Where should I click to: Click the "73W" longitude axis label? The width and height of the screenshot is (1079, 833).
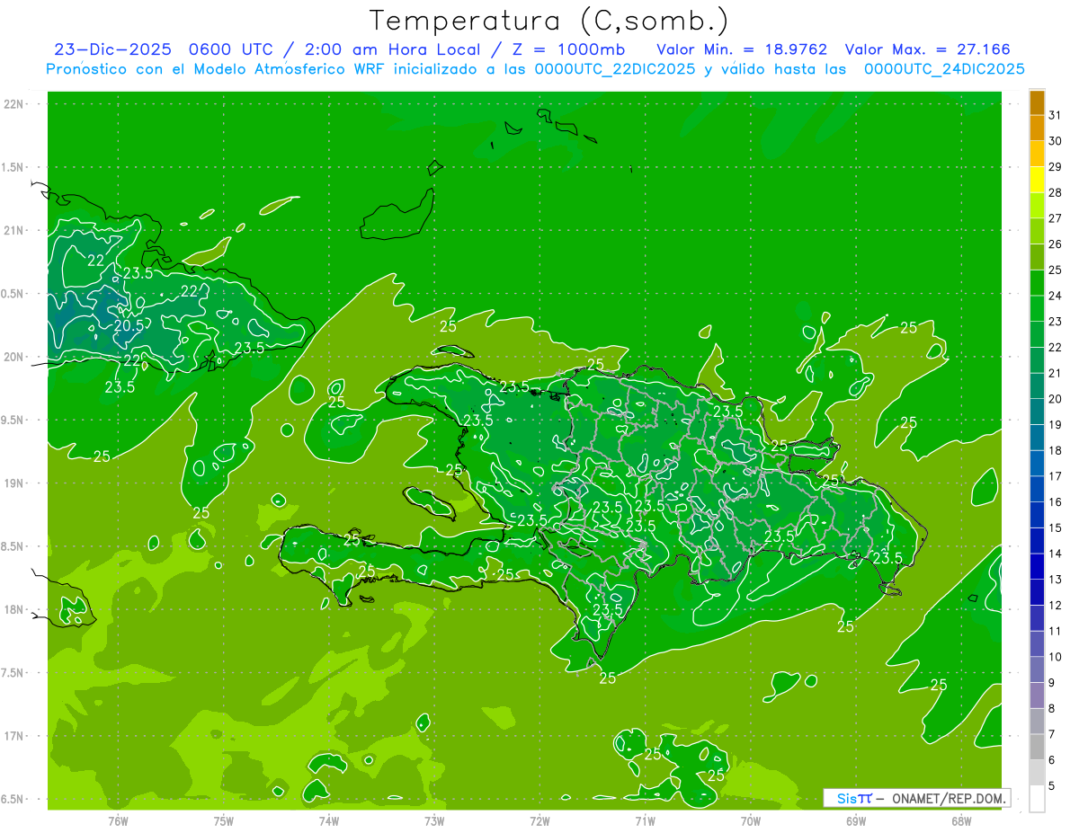(434, 820)
